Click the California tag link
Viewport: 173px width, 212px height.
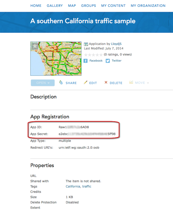(73, 186)
